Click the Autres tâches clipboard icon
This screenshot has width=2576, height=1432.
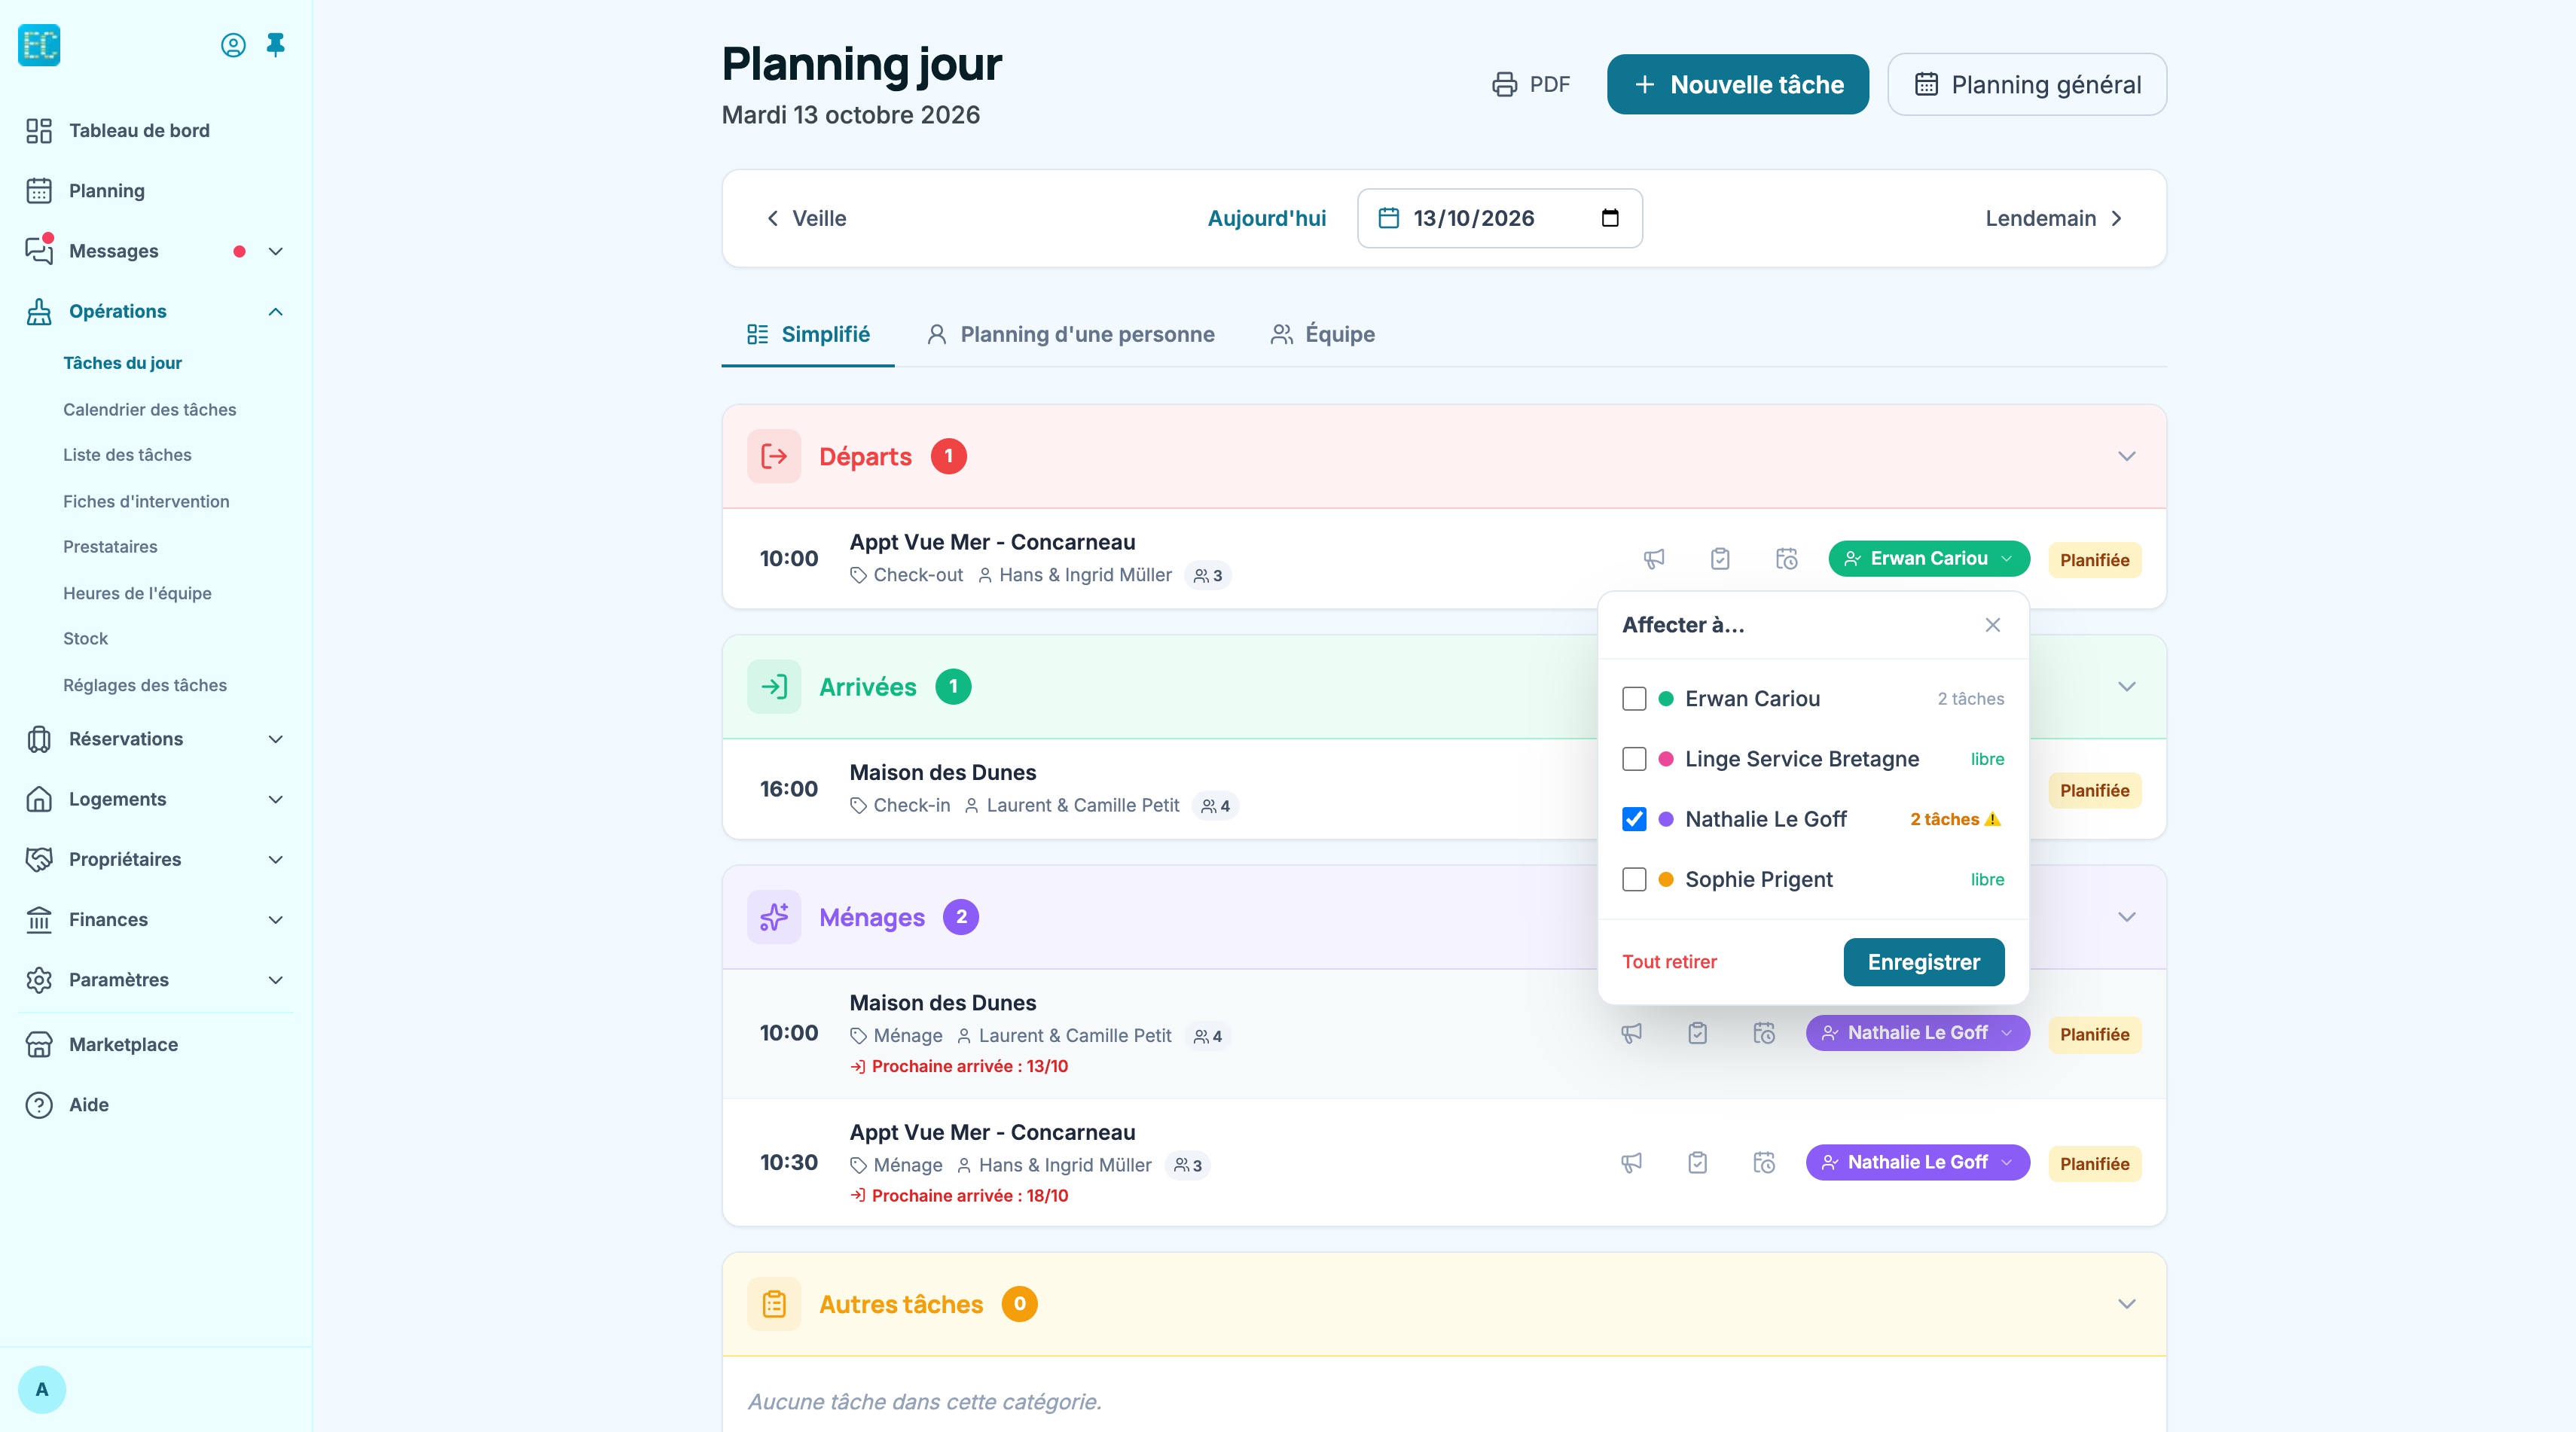[x=774, y=1304]
